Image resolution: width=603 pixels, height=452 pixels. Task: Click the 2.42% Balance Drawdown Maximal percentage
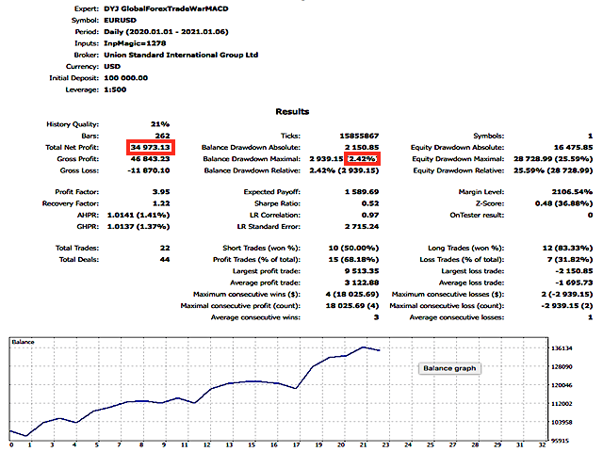click(x=362, y=159)
